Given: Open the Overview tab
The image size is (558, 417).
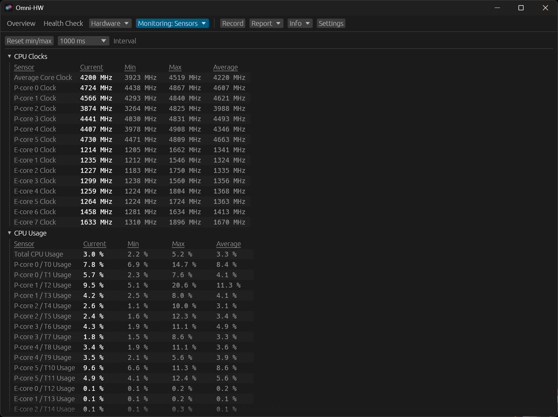Looking at the screenshot, I should click(x=21, y=23).
